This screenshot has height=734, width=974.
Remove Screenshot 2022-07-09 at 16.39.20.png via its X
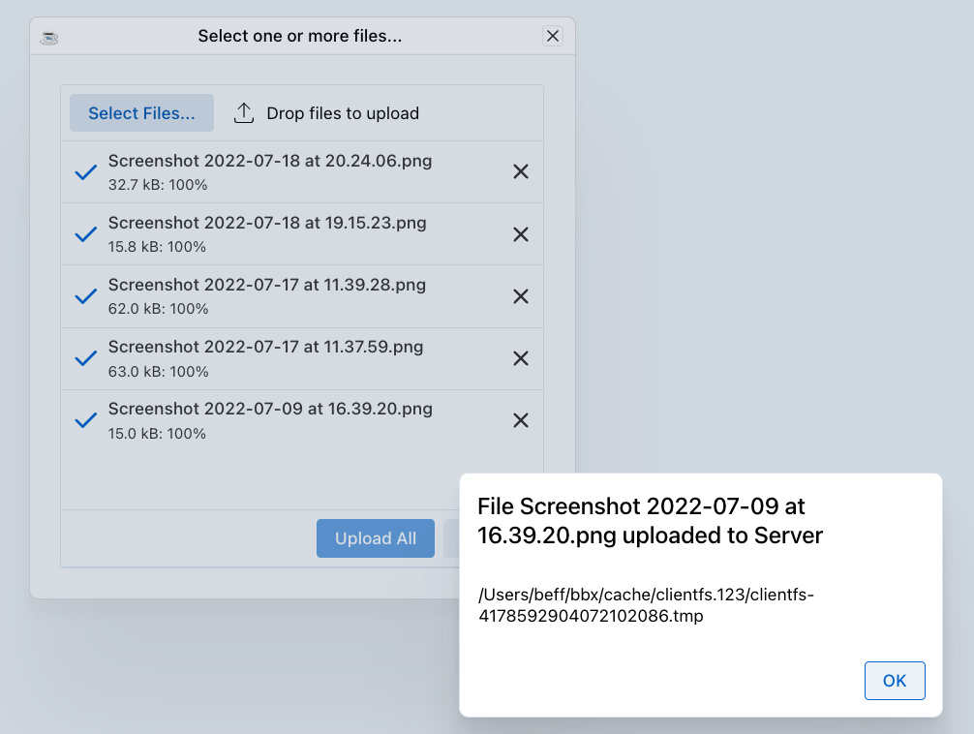pyautogui.click(x=520, y=419)
